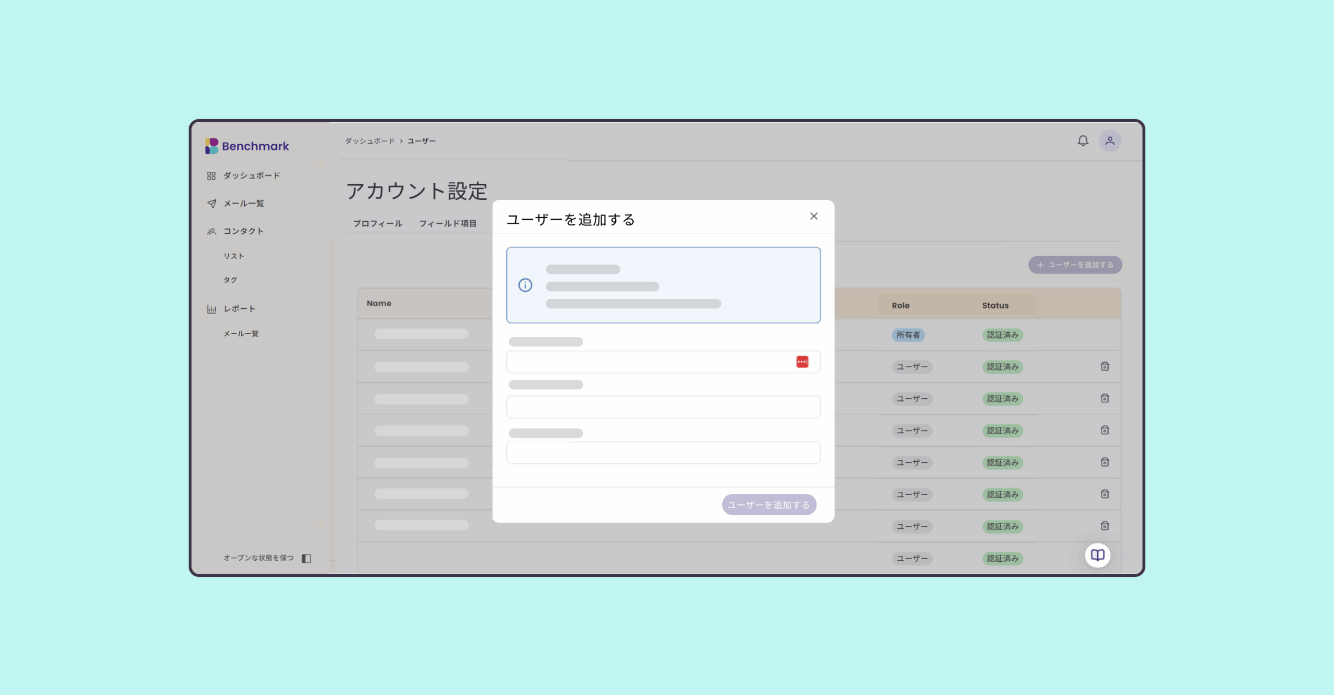1334x695 pixels.
Task: Close the ユーザーを追加する dialog
Action: pos(813,216)
